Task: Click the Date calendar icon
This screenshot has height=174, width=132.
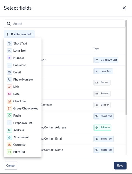Action: (9, 94)
